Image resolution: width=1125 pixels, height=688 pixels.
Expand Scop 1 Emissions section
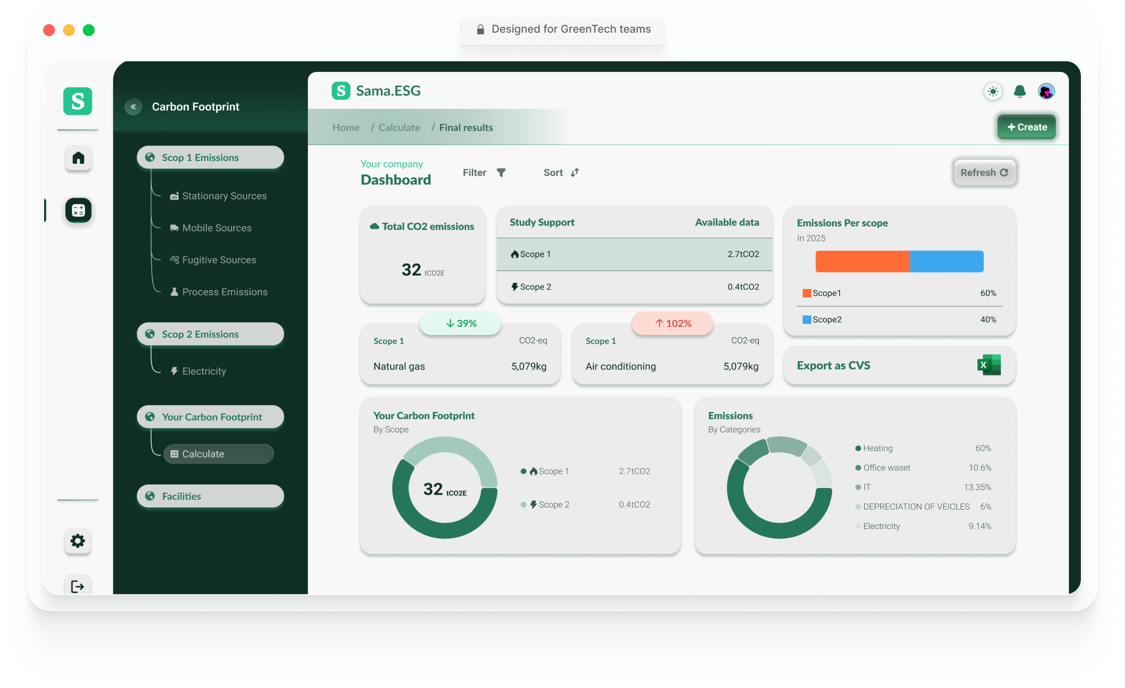210,158
